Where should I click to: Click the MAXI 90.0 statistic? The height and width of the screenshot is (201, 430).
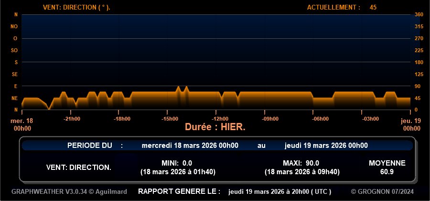tap(301, 163)
